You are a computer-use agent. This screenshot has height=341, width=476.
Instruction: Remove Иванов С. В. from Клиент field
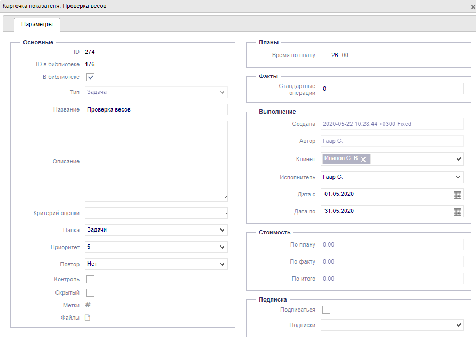[363, 160]
